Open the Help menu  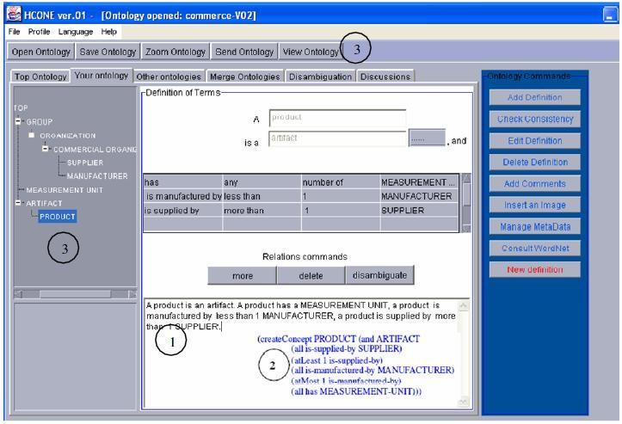point(108,32)
